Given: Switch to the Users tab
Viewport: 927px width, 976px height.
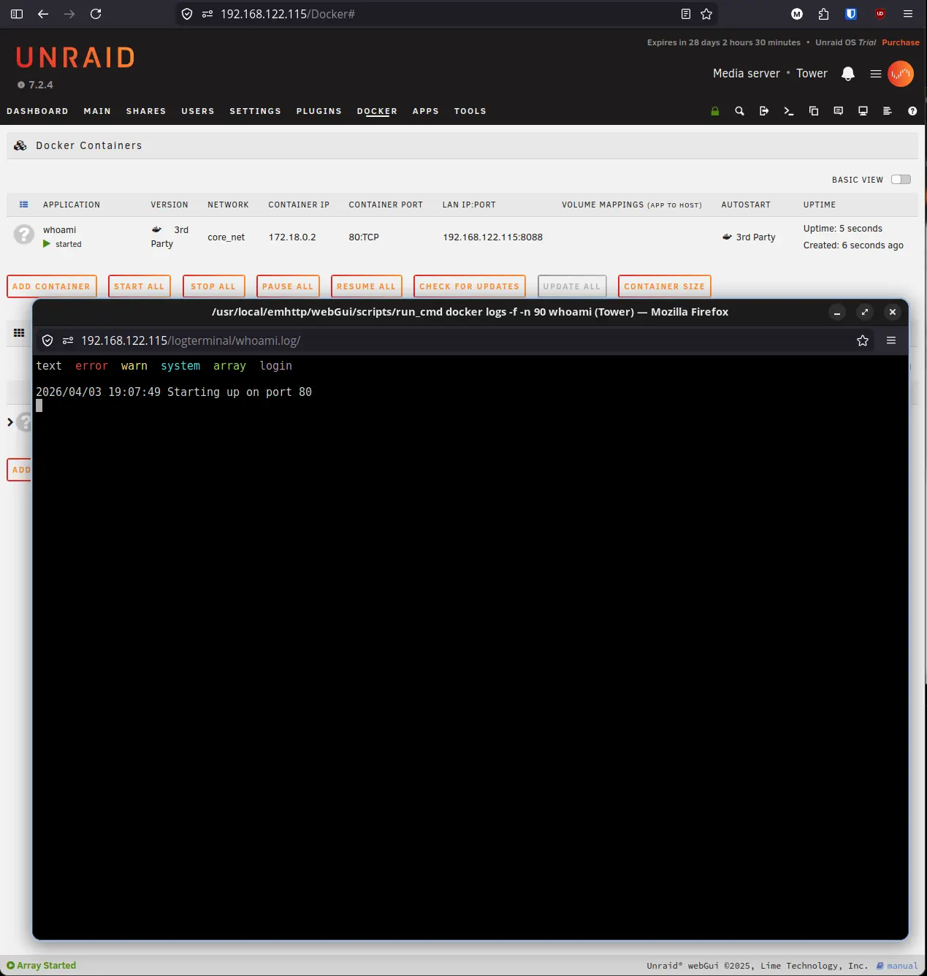Looking at the screenshot, I should point(198,111).
